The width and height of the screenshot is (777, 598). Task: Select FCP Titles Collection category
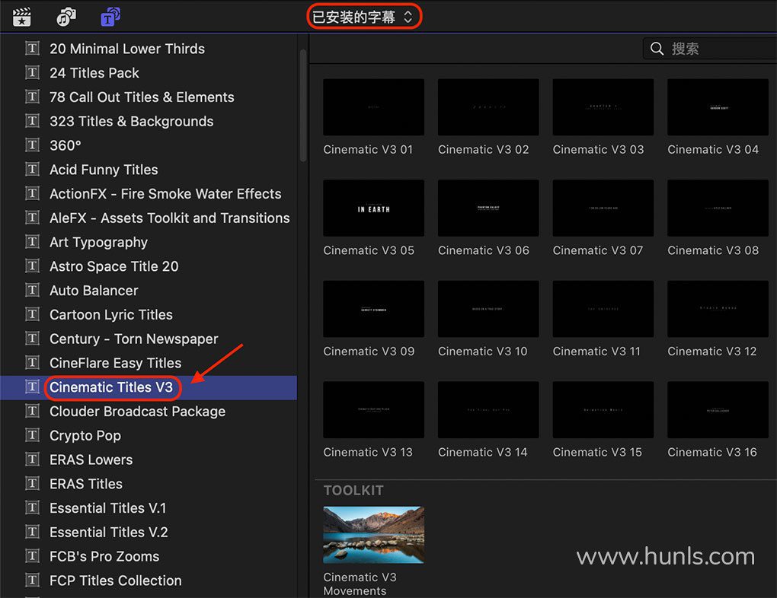point(116,581)
